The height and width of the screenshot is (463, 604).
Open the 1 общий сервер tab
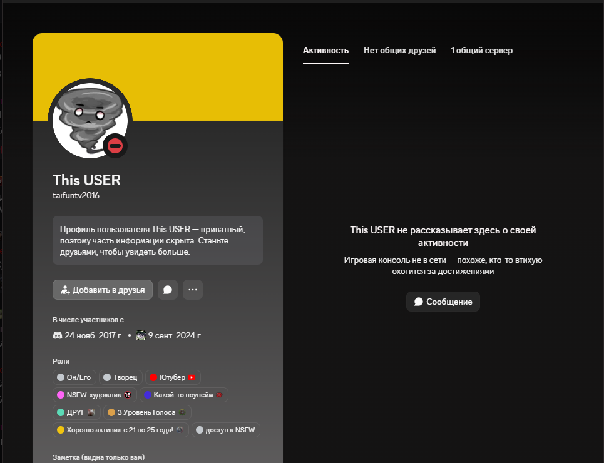[481, 51]
